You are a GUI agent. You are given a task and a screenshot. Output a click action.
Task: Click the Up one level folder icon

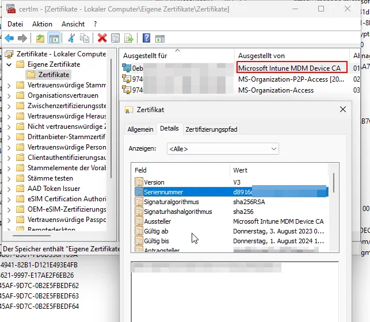[40, 38]
